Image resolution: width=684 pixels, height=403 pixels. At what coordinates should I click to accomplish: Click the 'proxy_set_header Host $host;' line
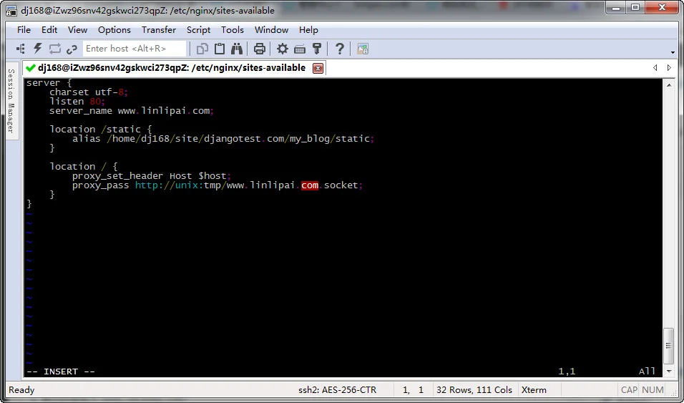click(152, 176)
